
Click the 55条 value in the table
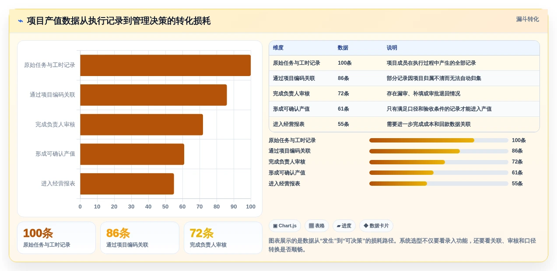point(343,124)
